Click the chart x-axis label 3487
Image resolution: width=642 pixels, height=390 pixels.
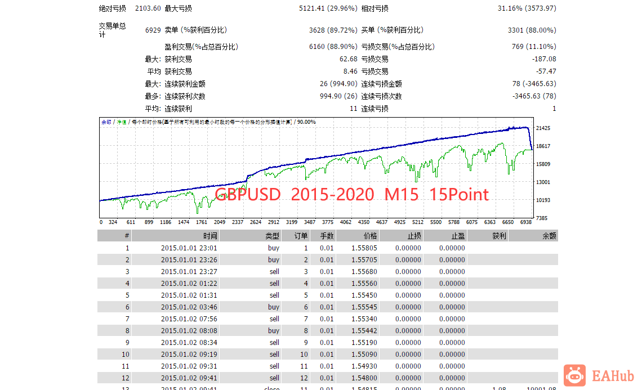(310, 222)
